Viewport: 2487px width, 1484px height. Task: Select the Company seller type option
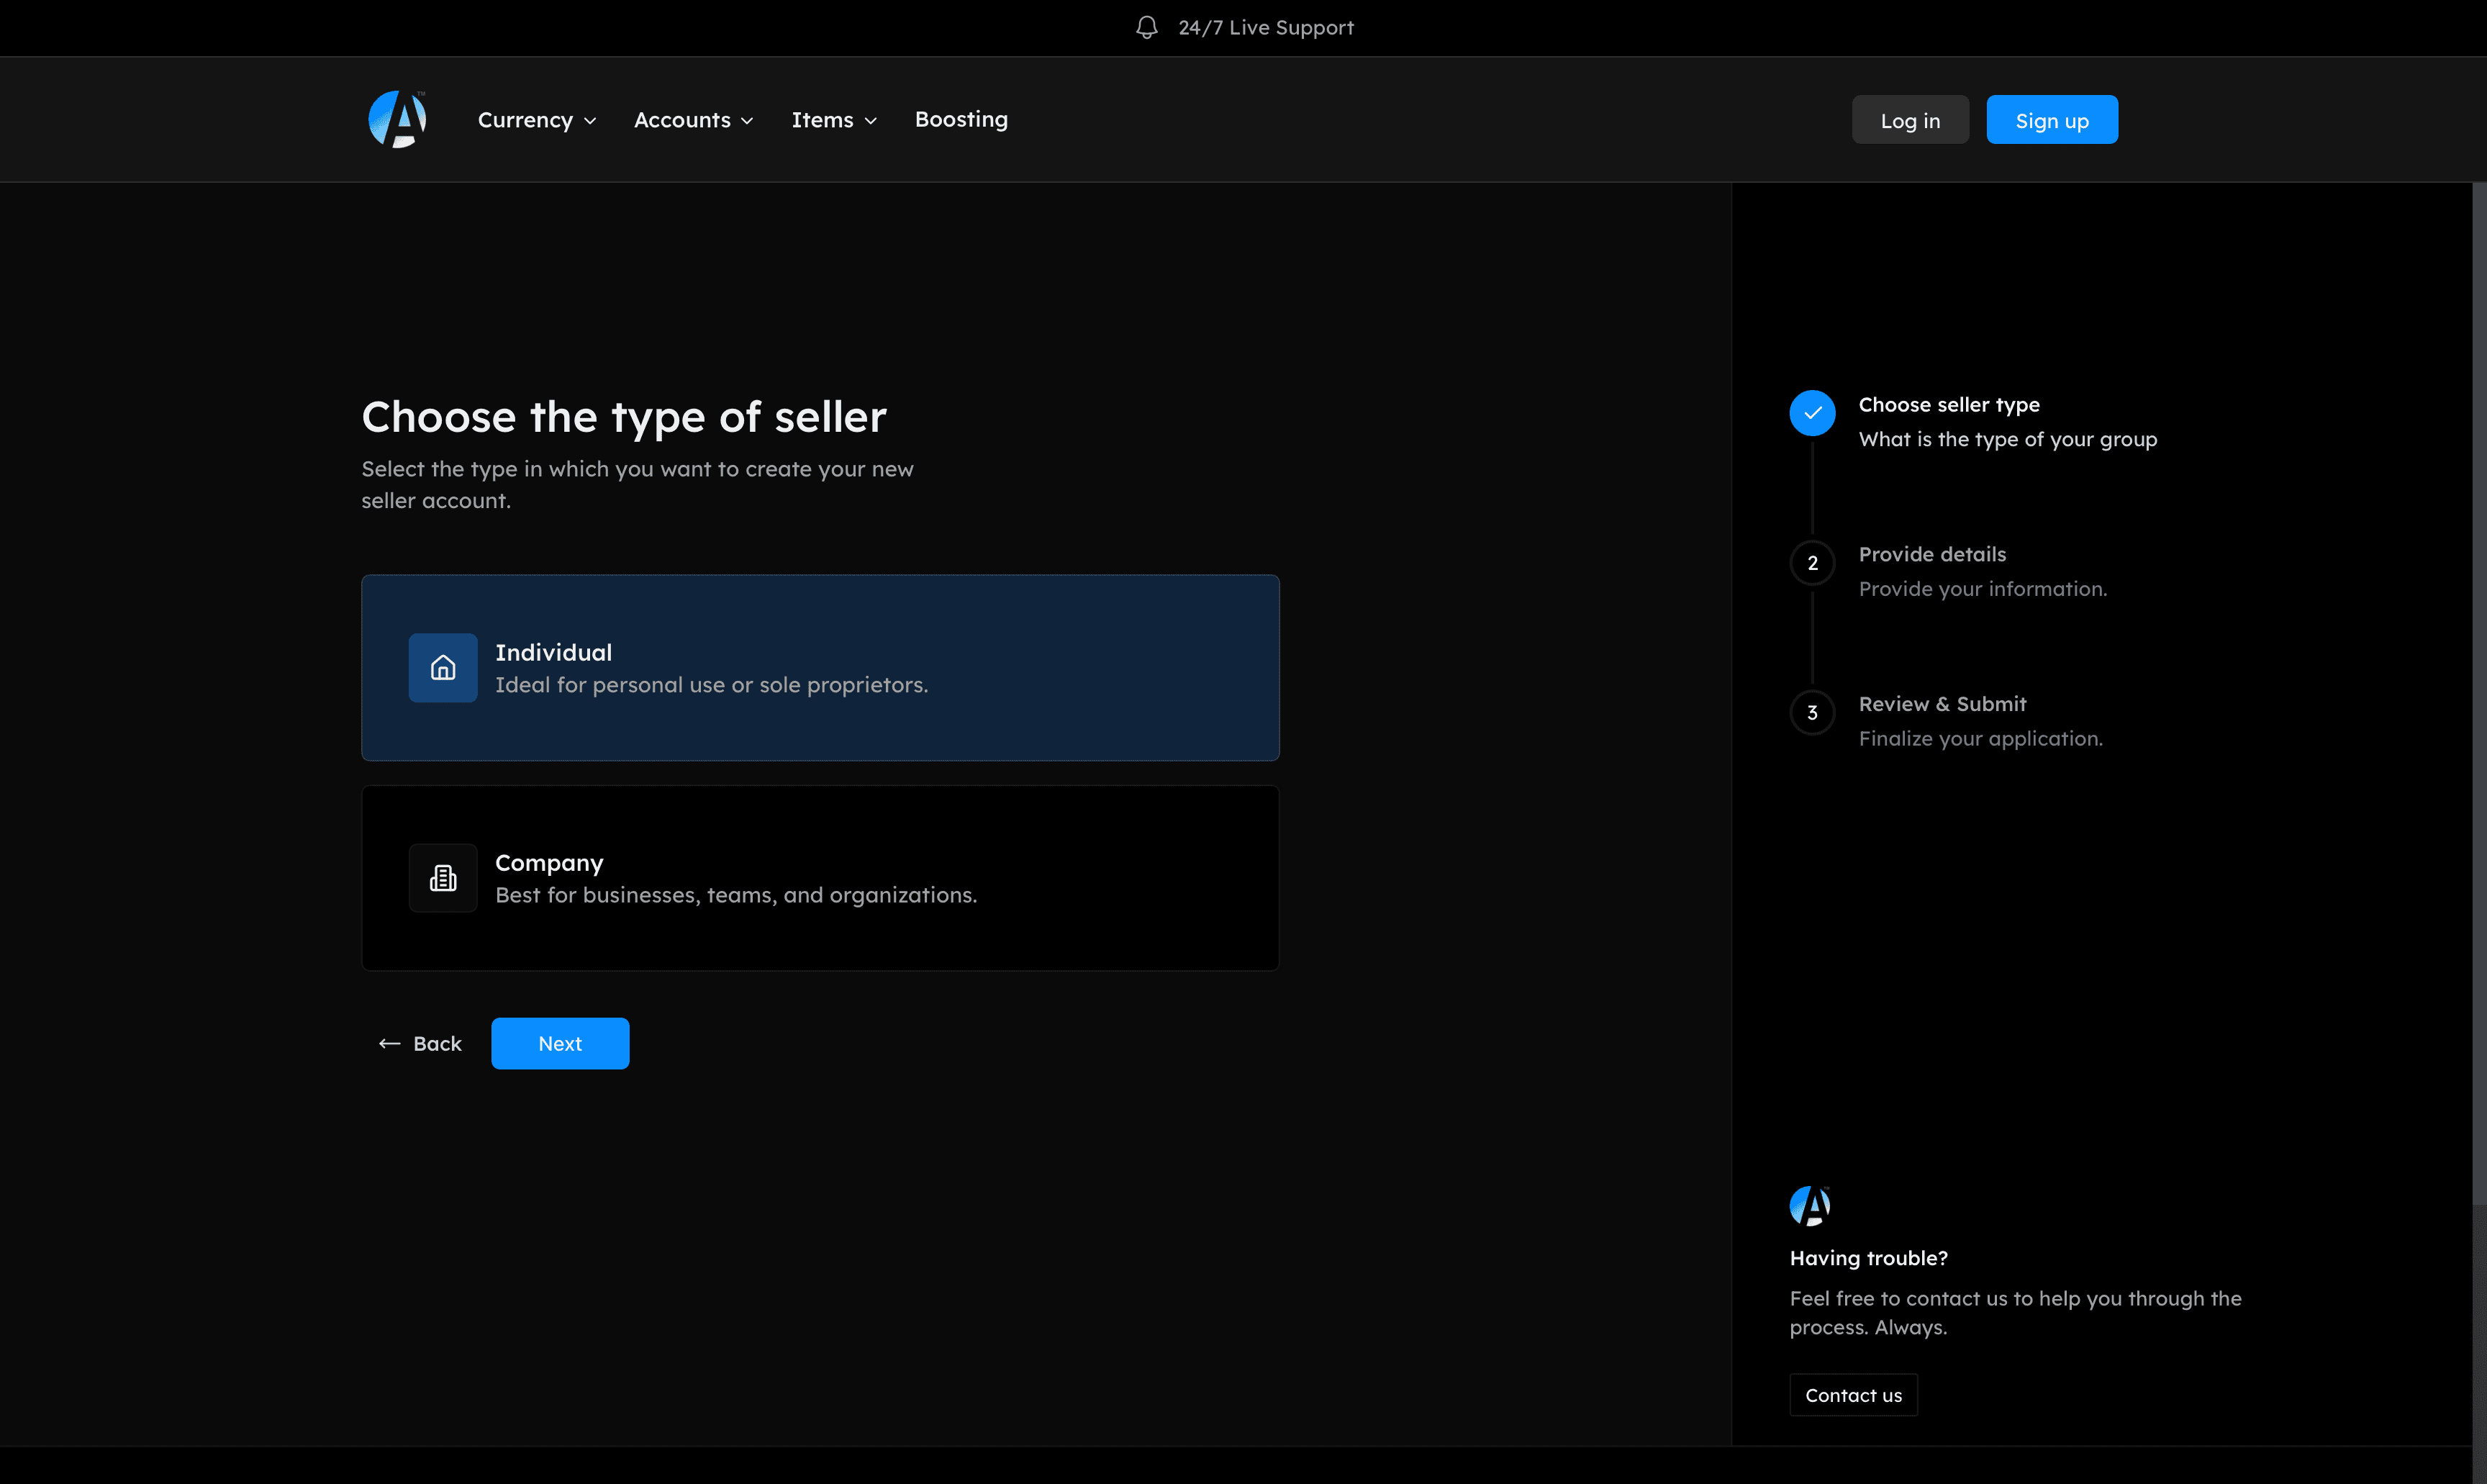pyautogui.click(x=820, y=878)
